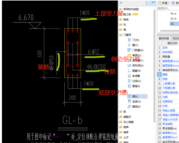Click the 泵送高度(m) property row
Image resolution: width=179 pixels, height=143 pixels.
[168, 129]
